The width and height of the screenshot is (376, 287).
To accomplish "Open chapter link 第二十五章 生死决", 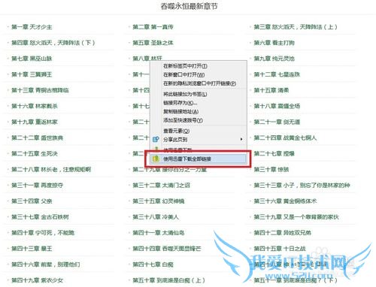I will click(x=35, y=153).
